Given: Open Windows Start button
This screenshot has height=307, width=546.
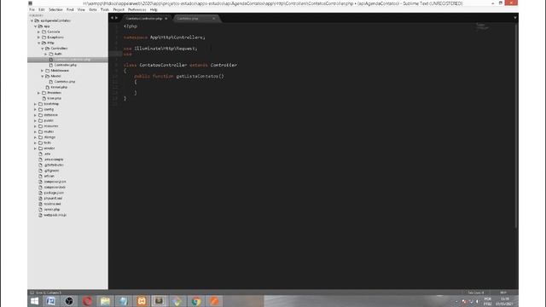Looking at the screenshot, I should [x=34, y=301].
